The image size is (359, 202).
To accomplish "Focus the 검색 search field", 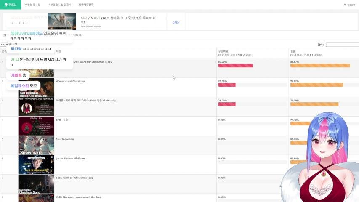I will (342, 44).
